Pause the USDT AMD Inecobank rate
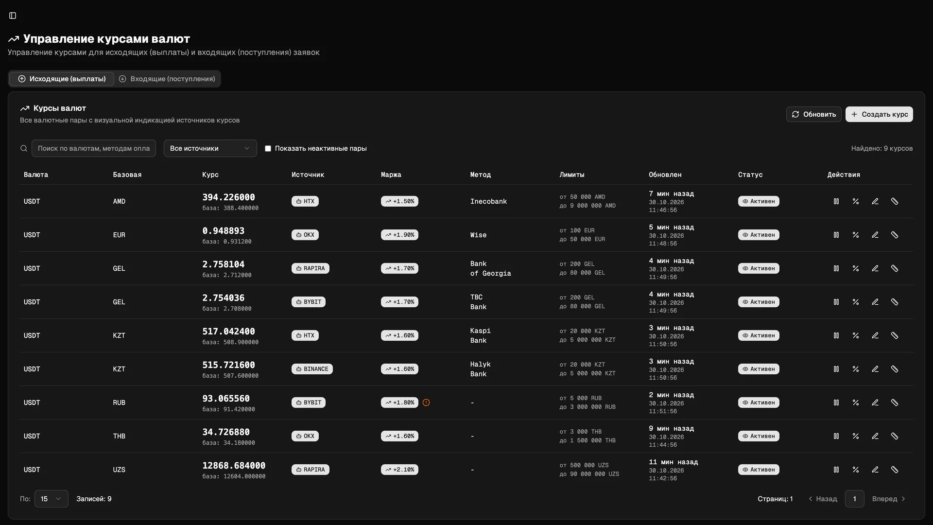 pos(836,201)
